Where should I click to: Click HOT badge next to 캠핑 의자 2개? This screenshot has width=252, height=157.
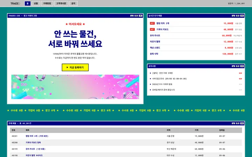[152, 23]
